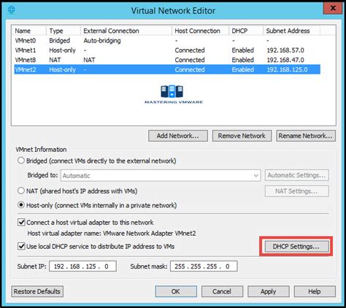Click Bridged type cell of VMnet0
The width and height of the screenshot is (346, 308).
tap(59, 41)
